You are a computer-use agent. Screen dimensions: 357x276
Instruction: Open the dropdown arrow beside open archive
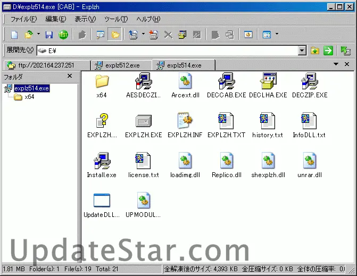coord(38,34)
